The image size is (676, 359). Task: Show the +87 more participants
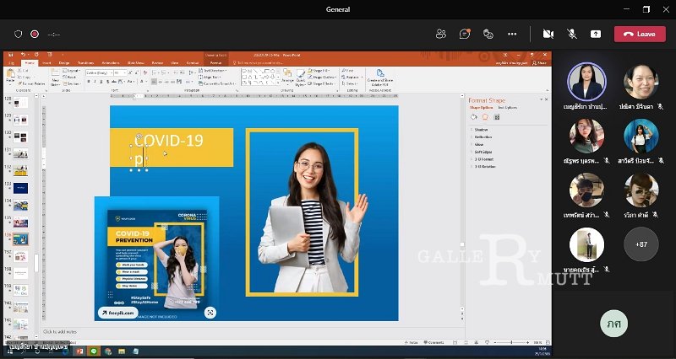coord(641,244)
